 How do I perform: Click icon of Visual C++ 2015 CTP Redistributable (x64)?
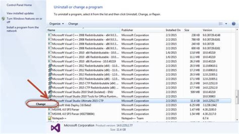click(x=50, y=83)
